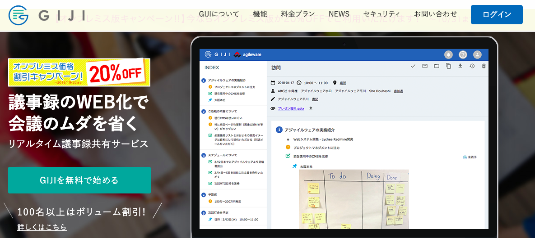Click the pencil icon beside アジャイルウェア平川
Viewport: 535px width, 238px height.
pos(273,99)
